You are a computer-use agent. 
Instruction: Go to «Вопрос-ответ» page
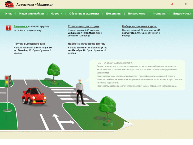(x=137, y=14)
